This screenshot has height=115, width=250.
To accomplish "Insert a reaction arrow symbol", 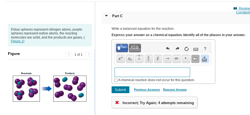I will pyautogui.click(x=167, y=59).
